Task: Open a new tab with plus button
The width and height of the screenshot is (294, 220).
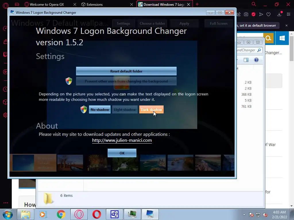Action: (197, 4)
